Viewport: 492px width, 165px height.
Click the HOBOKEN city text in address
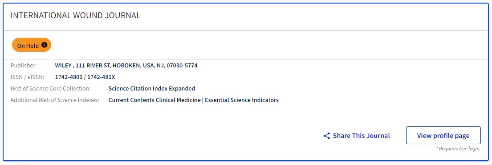tap(125, 66)
